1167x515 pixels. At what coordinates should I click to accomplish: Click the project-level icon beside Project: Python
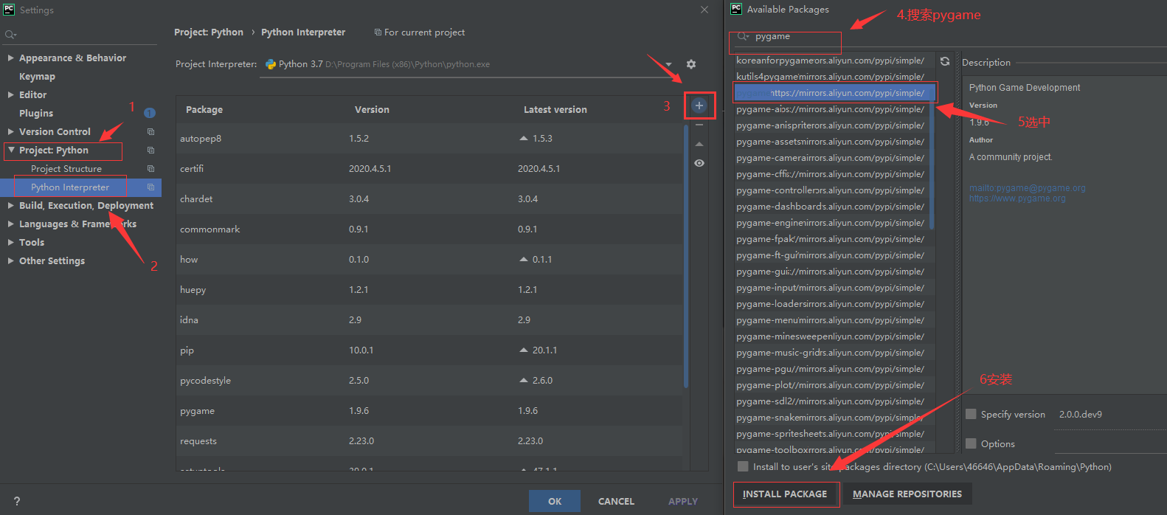[x=150, y=151]
